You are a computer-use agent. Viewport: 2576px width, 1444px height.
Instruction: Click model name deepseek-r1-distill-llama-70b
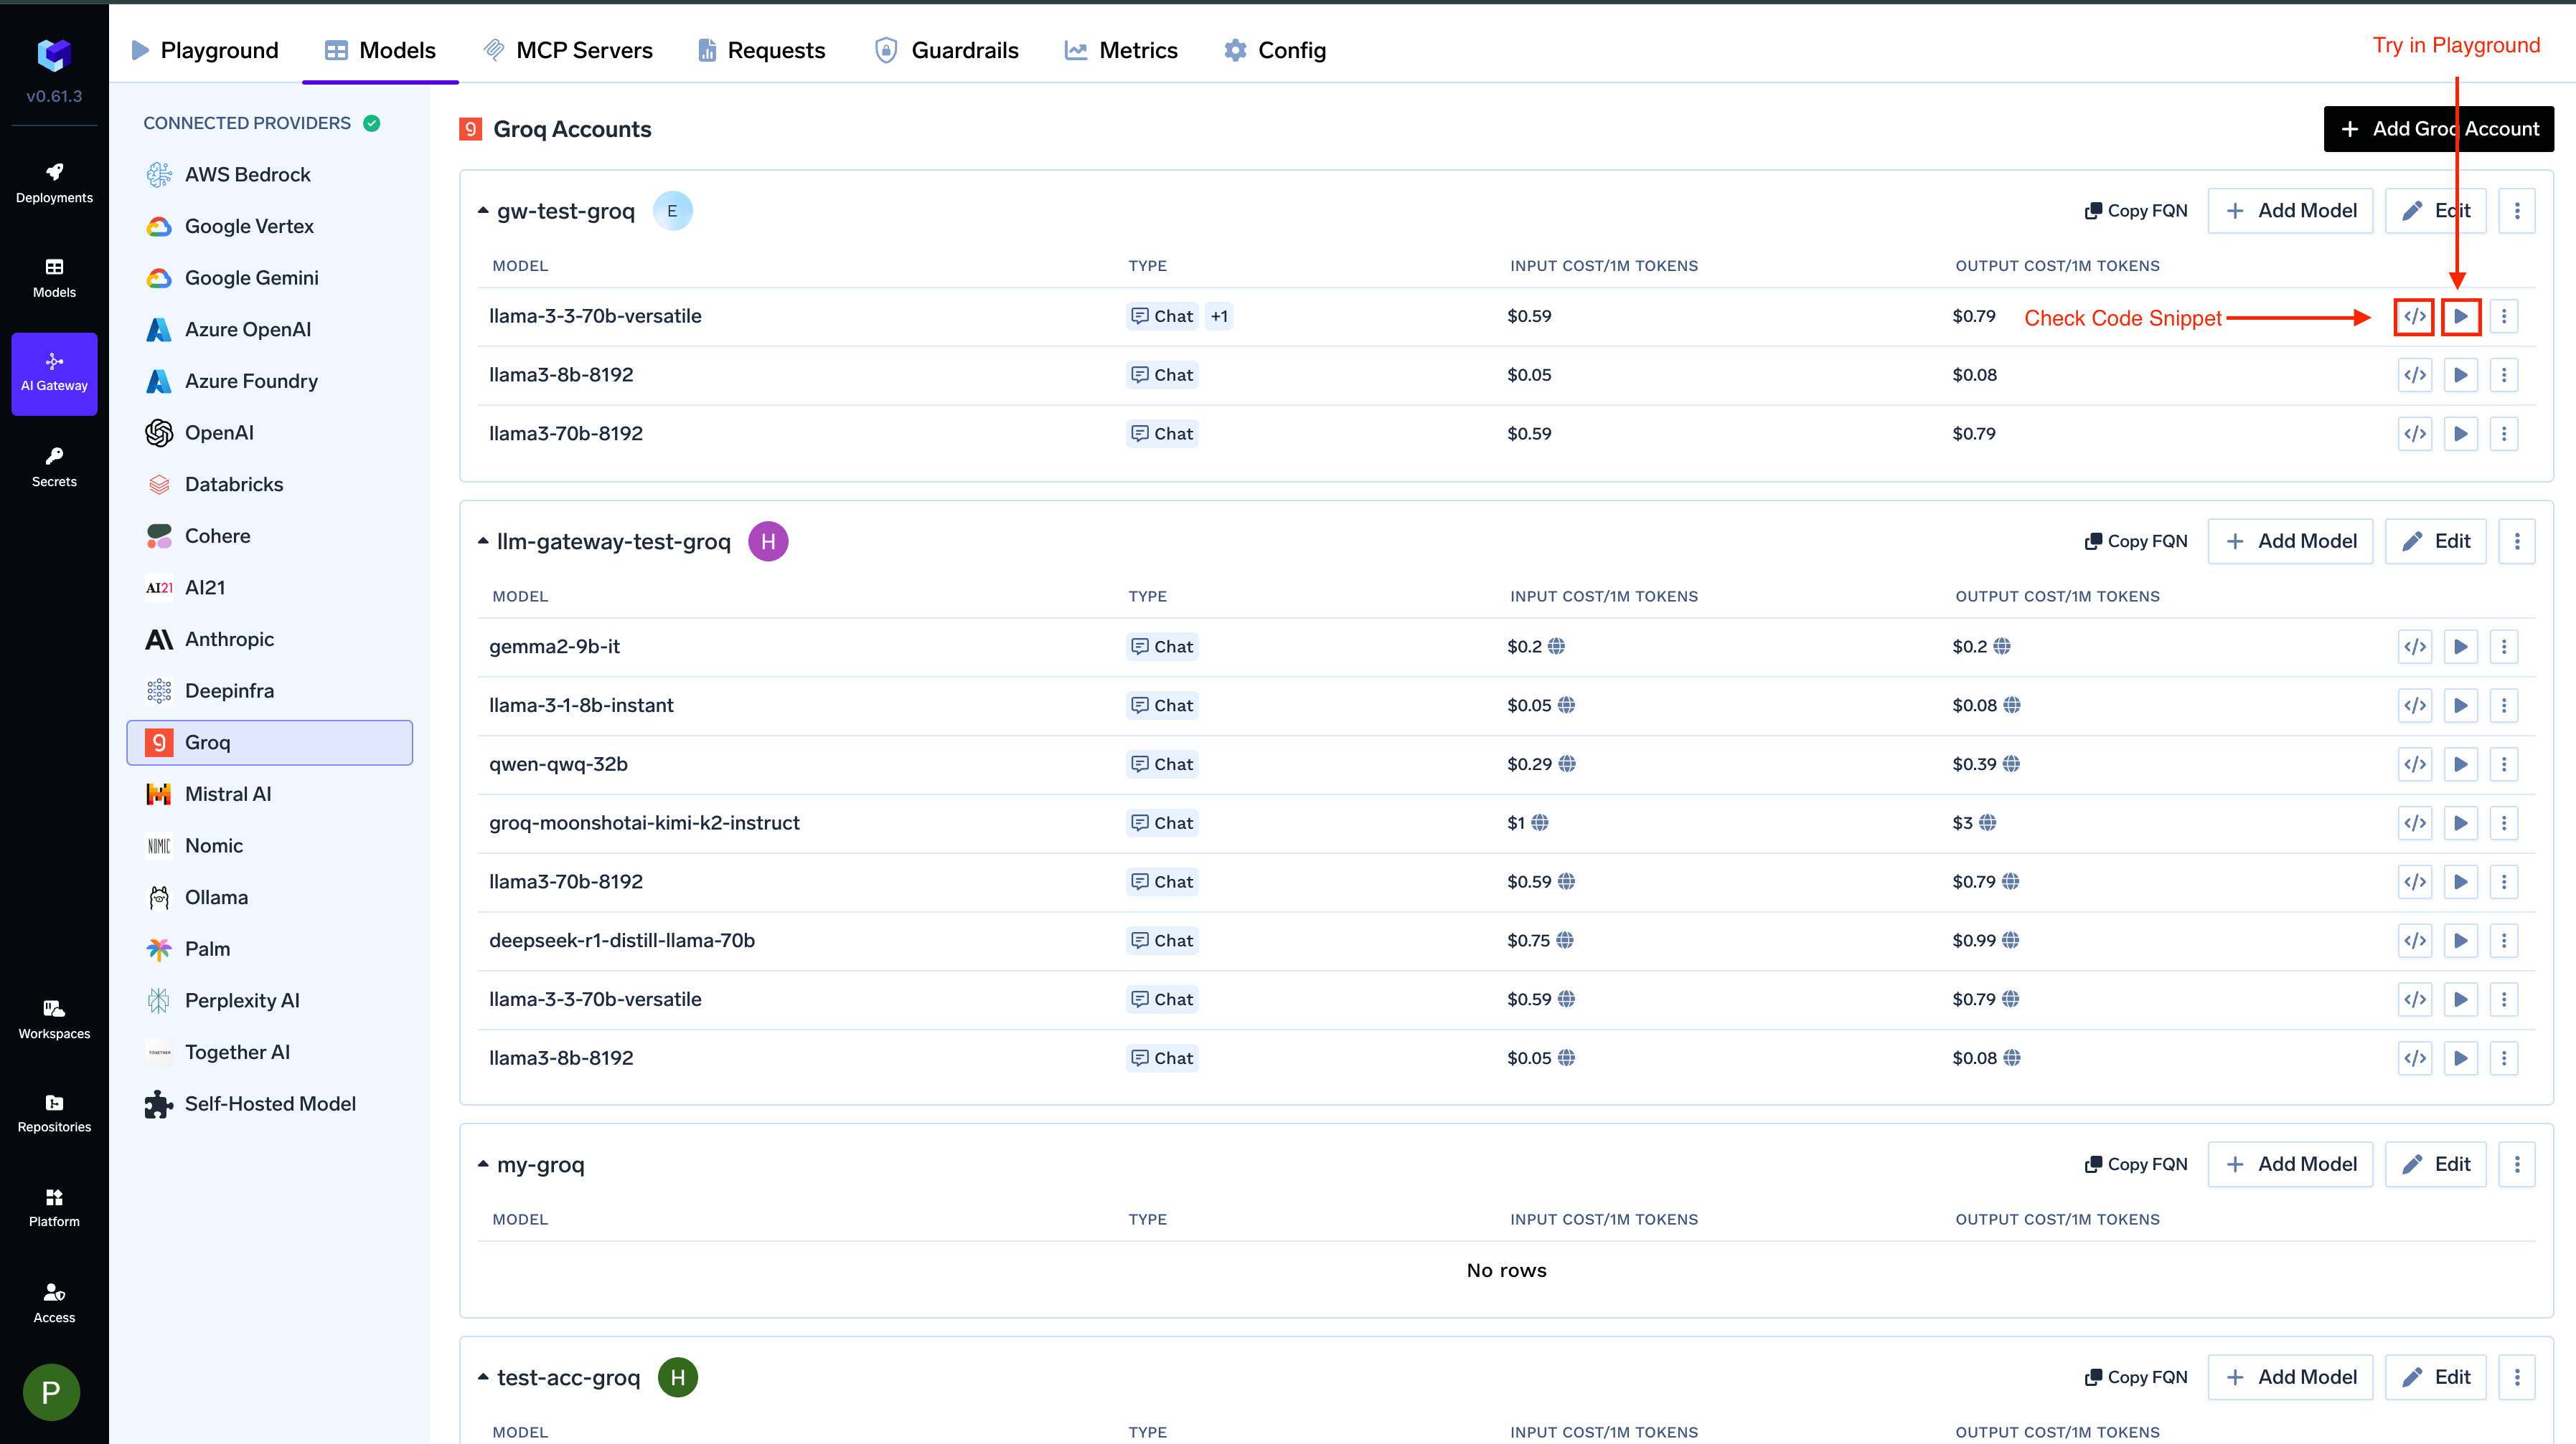click(x=621, y=941)
